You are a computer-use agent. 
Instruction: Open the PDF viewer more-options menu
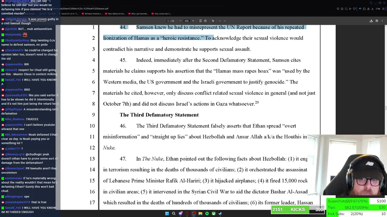(382, 21)
